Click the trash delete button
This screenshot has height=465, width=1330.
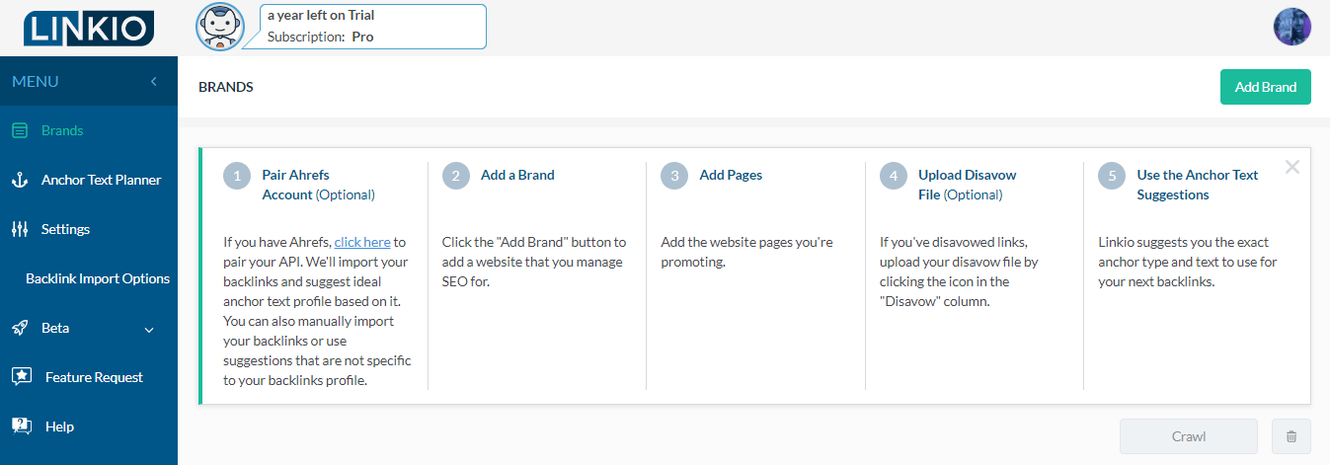(1291, 436)
